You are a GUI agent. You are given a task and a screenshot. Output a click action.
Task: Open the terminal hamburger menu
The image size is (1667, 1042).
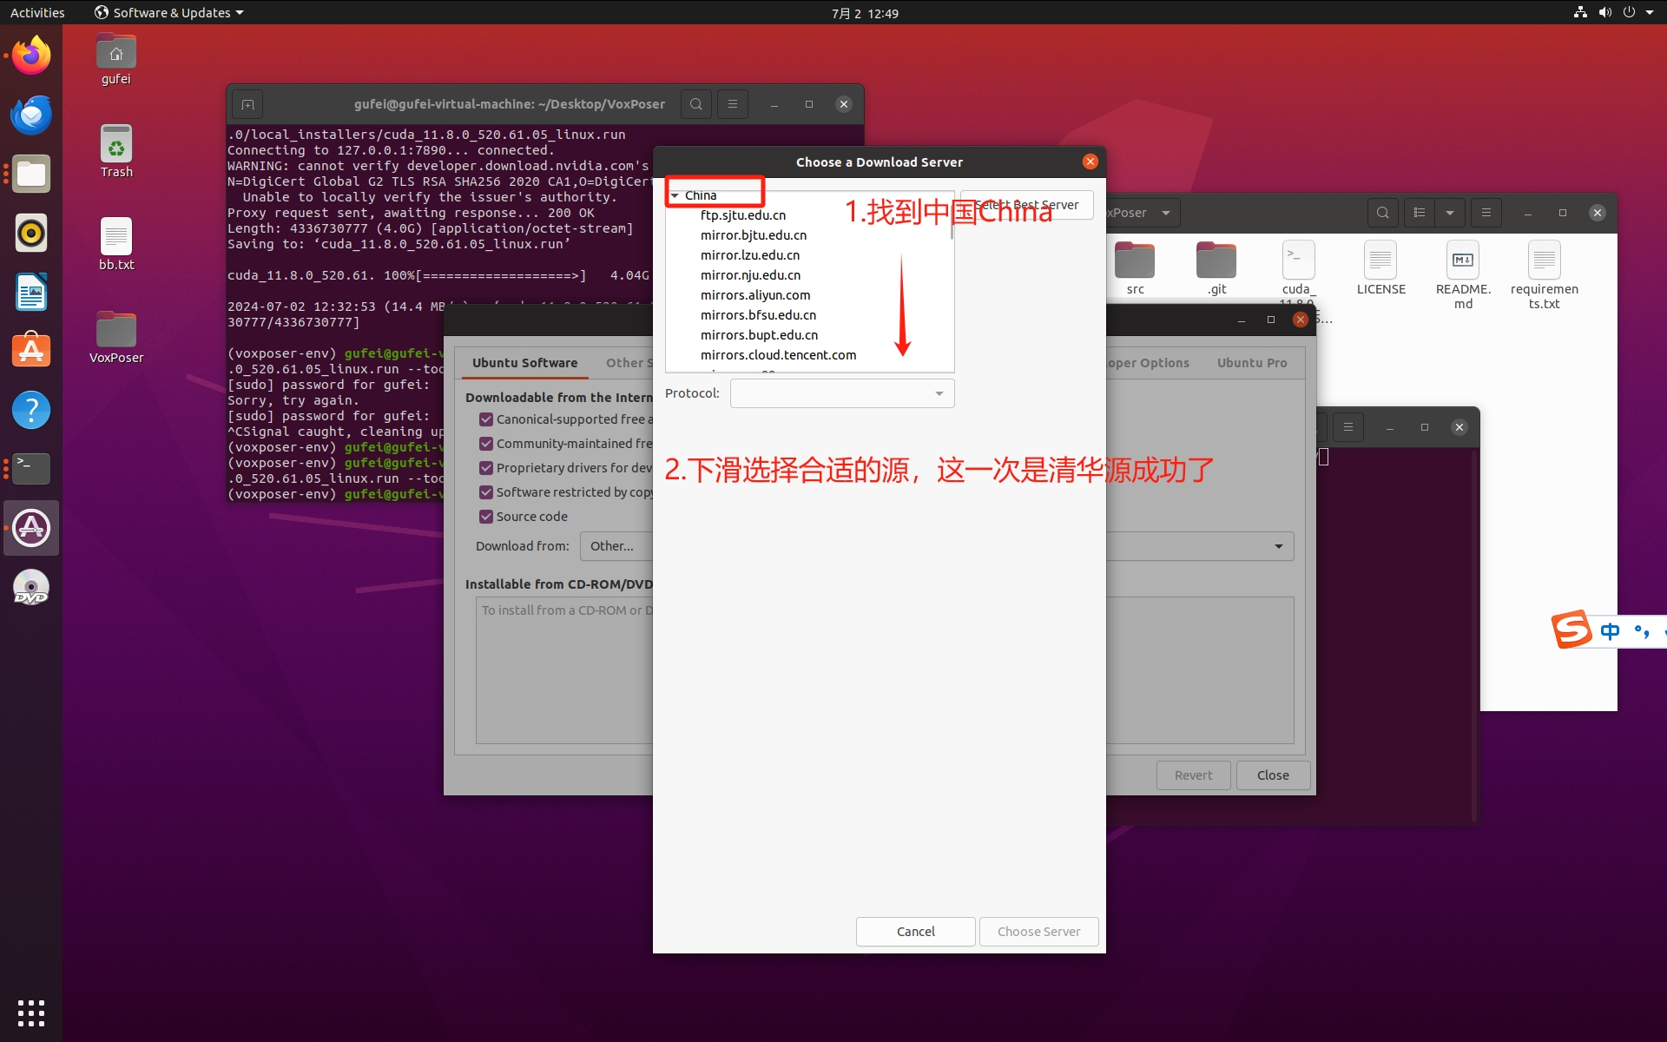732,104
